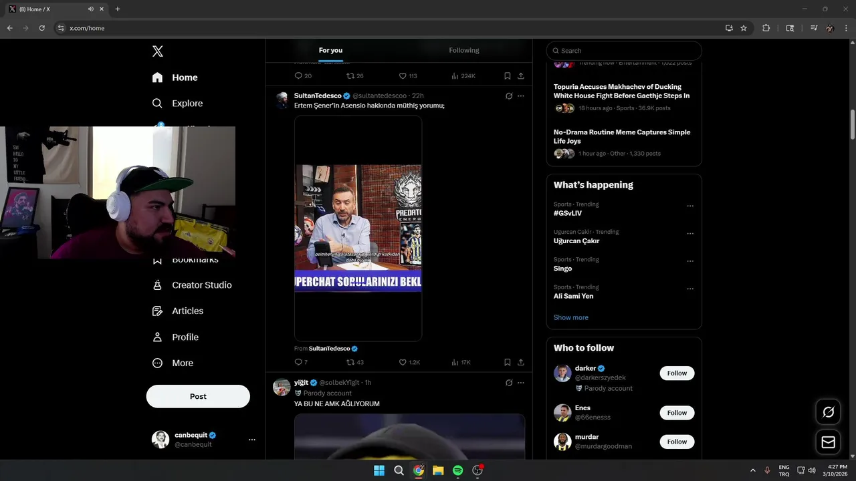Click the X logo in the sidebar

pyautogui.click(x=157, y=51)
